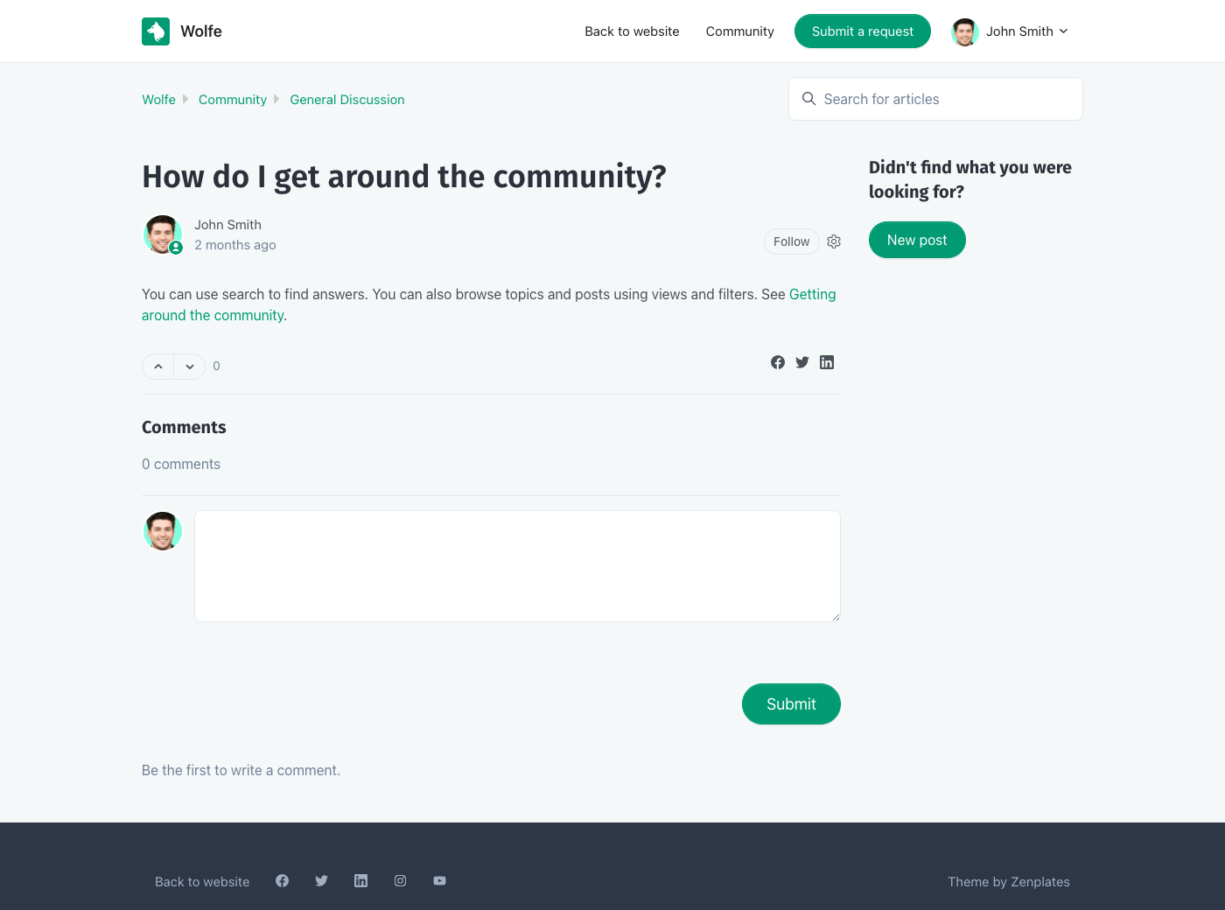Downvote the post
This screenshot has width=1225, height=910.
coord(190,367)
